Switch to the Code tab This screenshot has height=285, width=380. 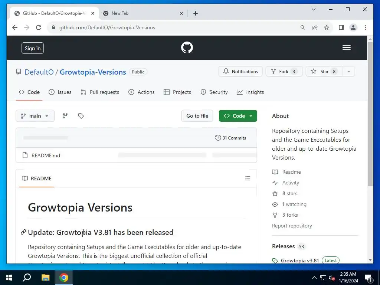[x=29, y=92]
